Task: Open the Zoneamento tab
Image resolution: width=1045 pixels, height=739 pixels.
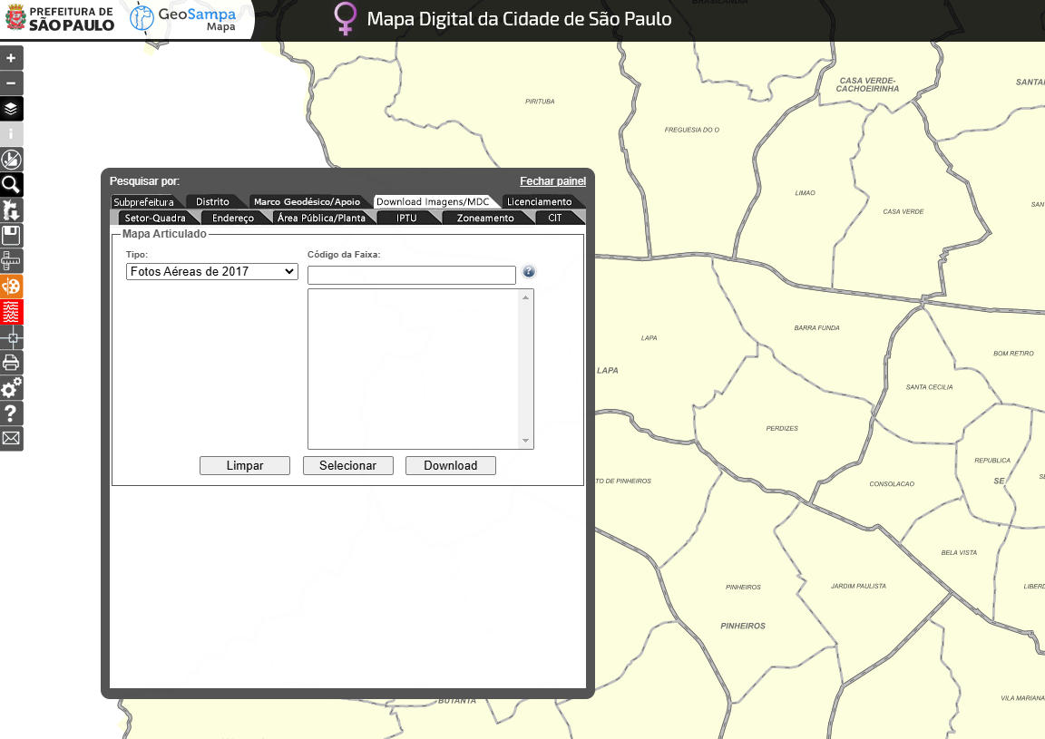Action: point(485,218)
